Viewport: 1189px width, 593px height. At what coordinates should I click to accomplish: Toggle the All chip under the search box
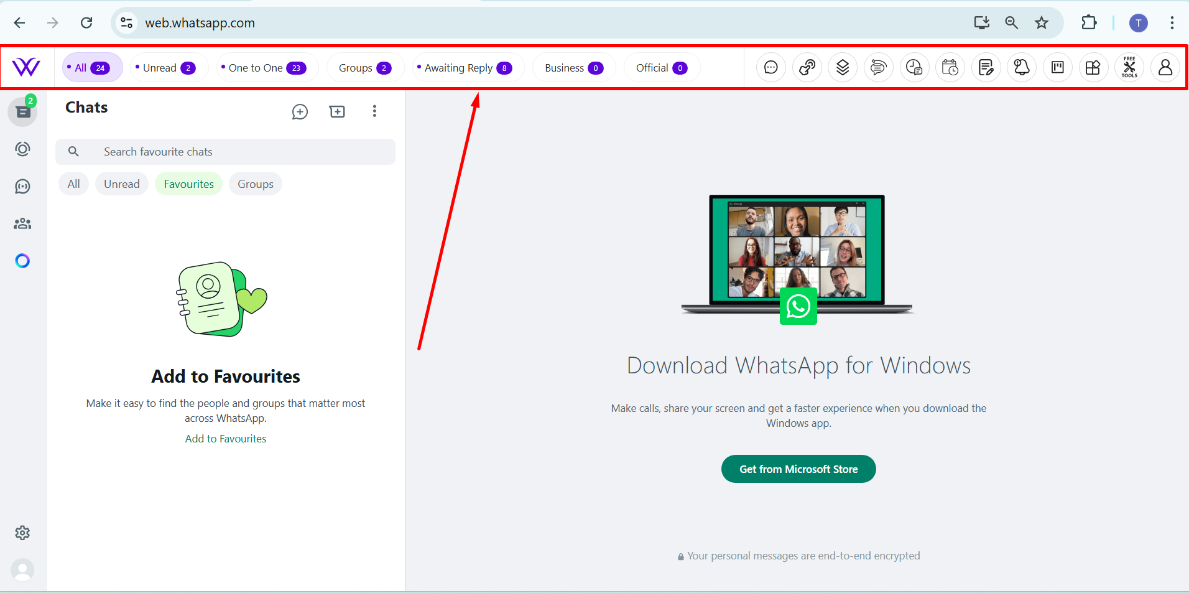[74, 184]
